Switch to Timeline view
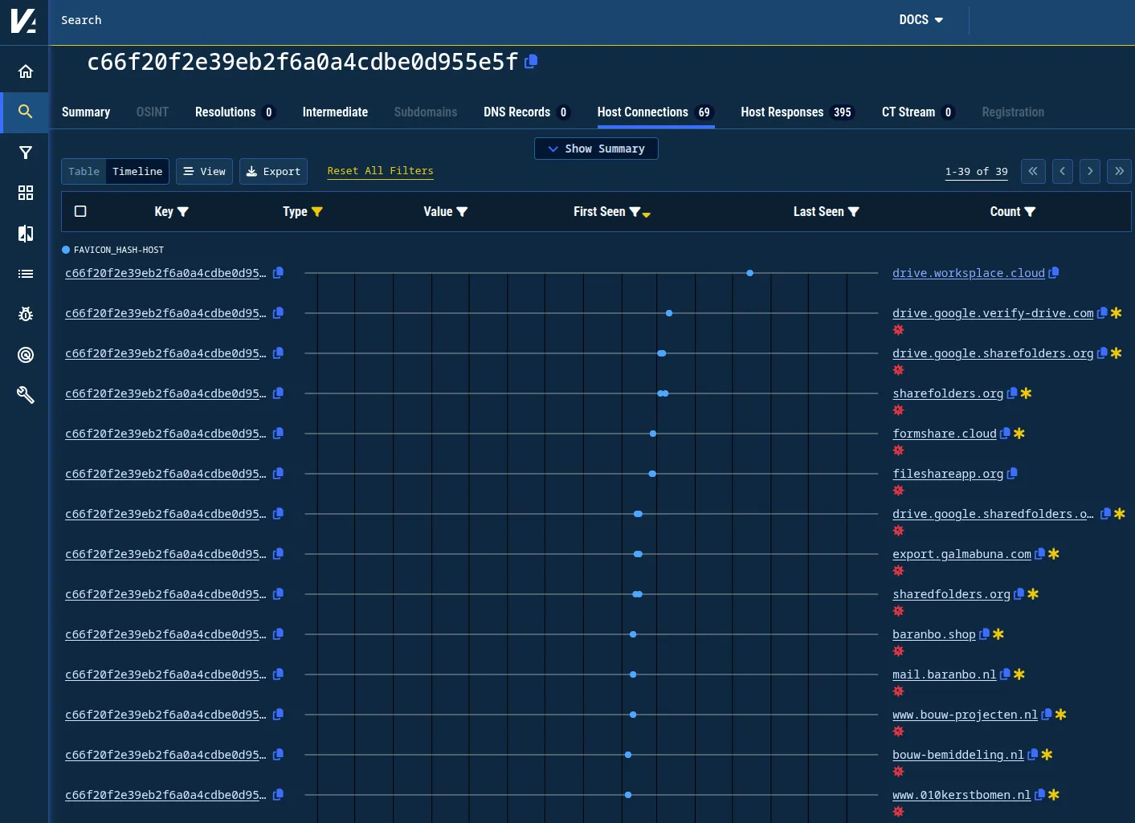The height and width of the screenshot is (823, 1135). pos(137,172)
